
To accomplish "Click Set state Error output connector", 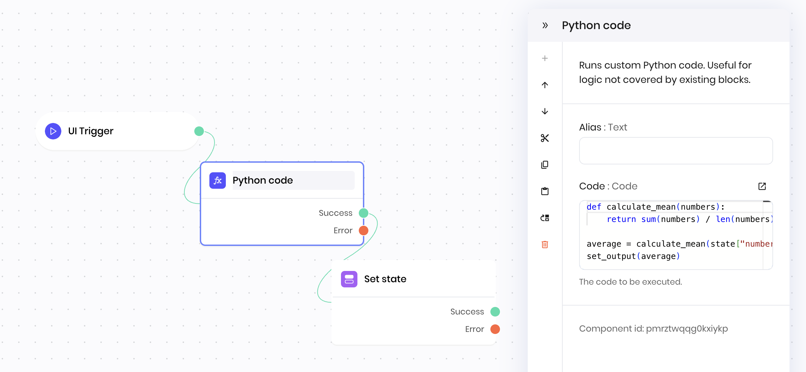I will [495, 329].
